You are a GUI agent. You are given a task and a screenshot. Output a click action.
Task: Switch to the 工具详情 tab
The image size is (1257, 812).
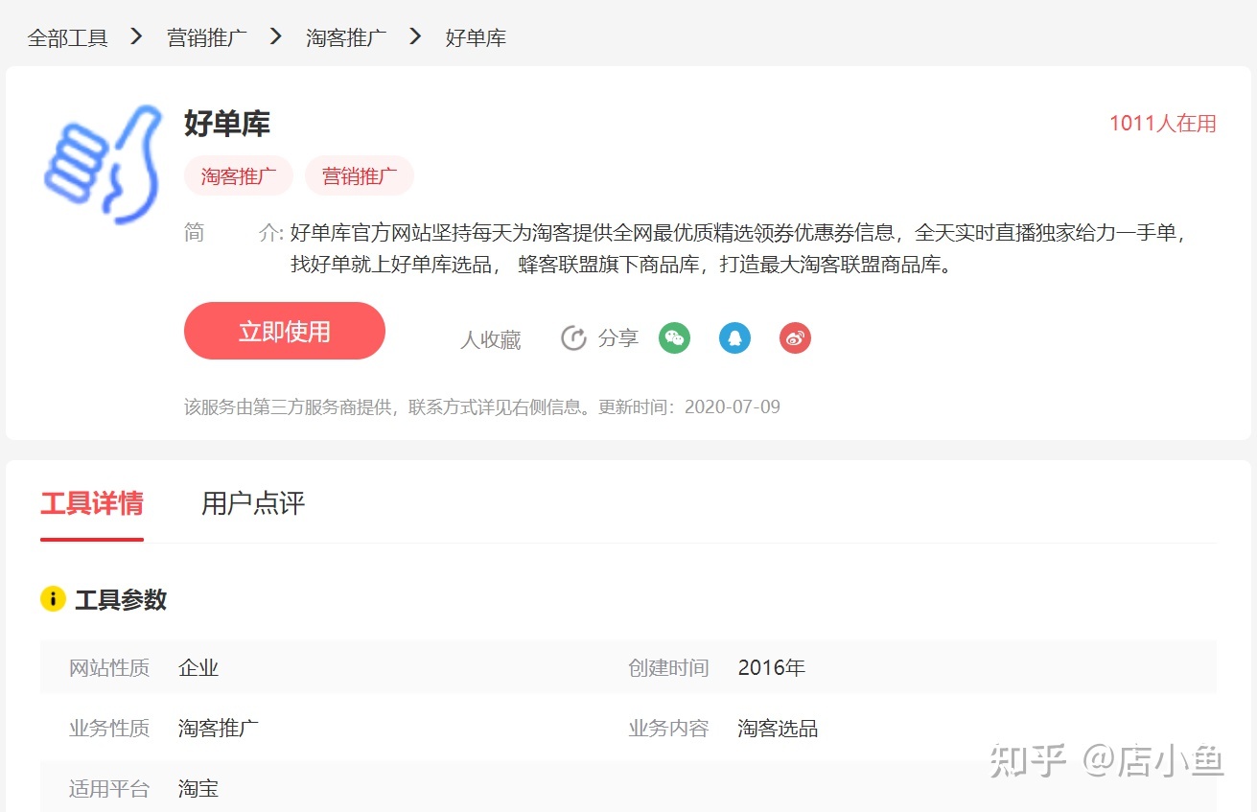pos(92,503)
